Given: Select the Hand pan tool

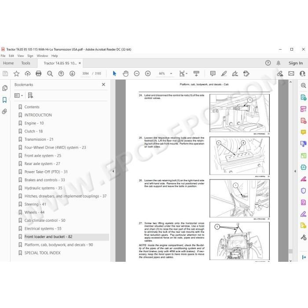Looking at the screenshot, I should pos(125,73).
